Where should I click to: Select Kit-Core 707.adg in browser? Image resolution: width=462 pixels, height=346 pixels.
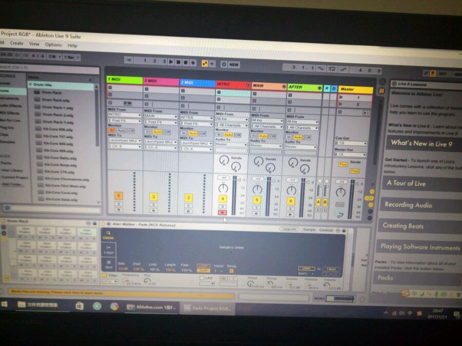[x=57, y=137]
